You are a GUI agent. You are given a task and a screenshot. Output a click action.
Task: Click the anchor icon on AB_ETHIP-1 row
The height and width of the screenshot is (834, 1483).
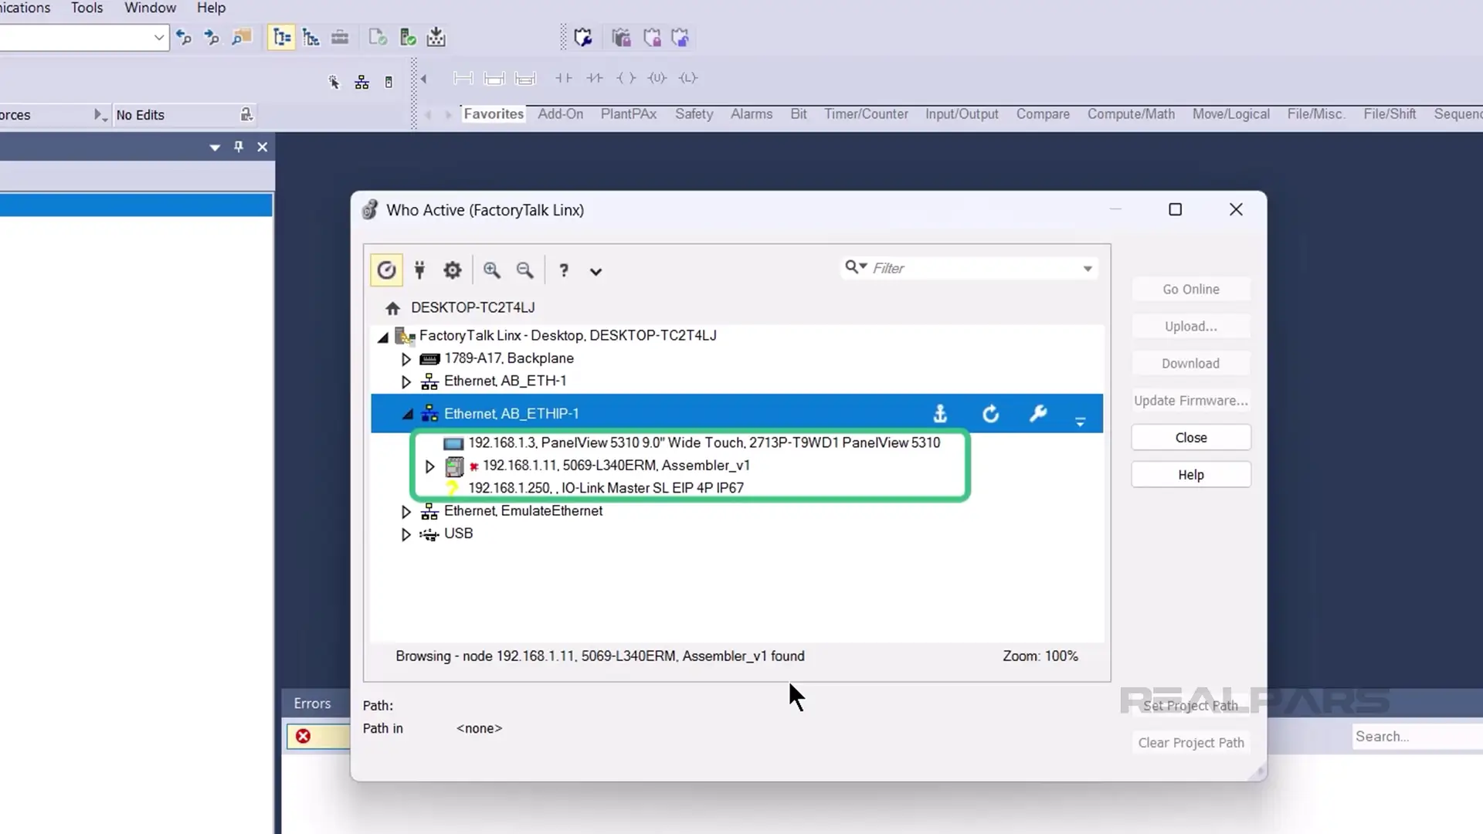click(940, 414)
